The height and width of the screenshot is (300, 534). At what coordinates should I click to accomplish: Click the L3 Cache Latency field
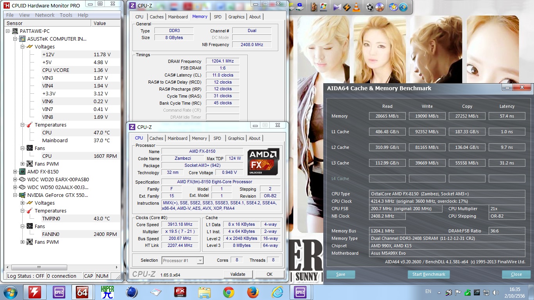click(x=507, y=163)
